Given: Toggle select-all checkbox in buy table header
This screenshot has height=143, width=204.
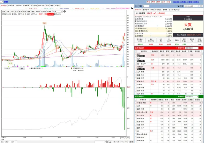Looking at the screenshot, I should click(x=136, y=51).
